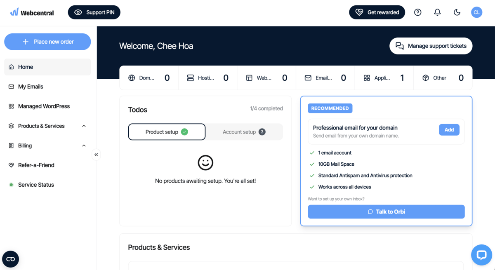Image resolution: width=495 pixels, height=270 pixels.
Task: Click the Todos heading
Action: click(x=138, y=110)
